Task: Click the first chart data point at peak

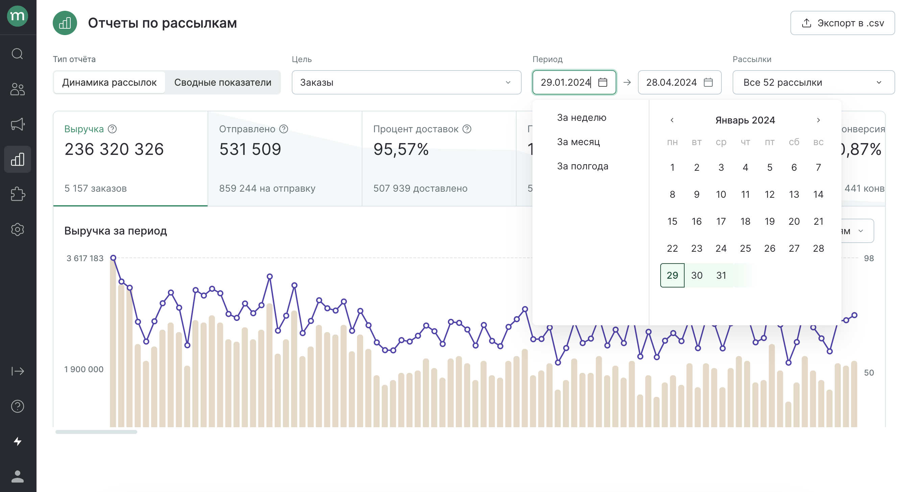Action: (x=113, y=258)
